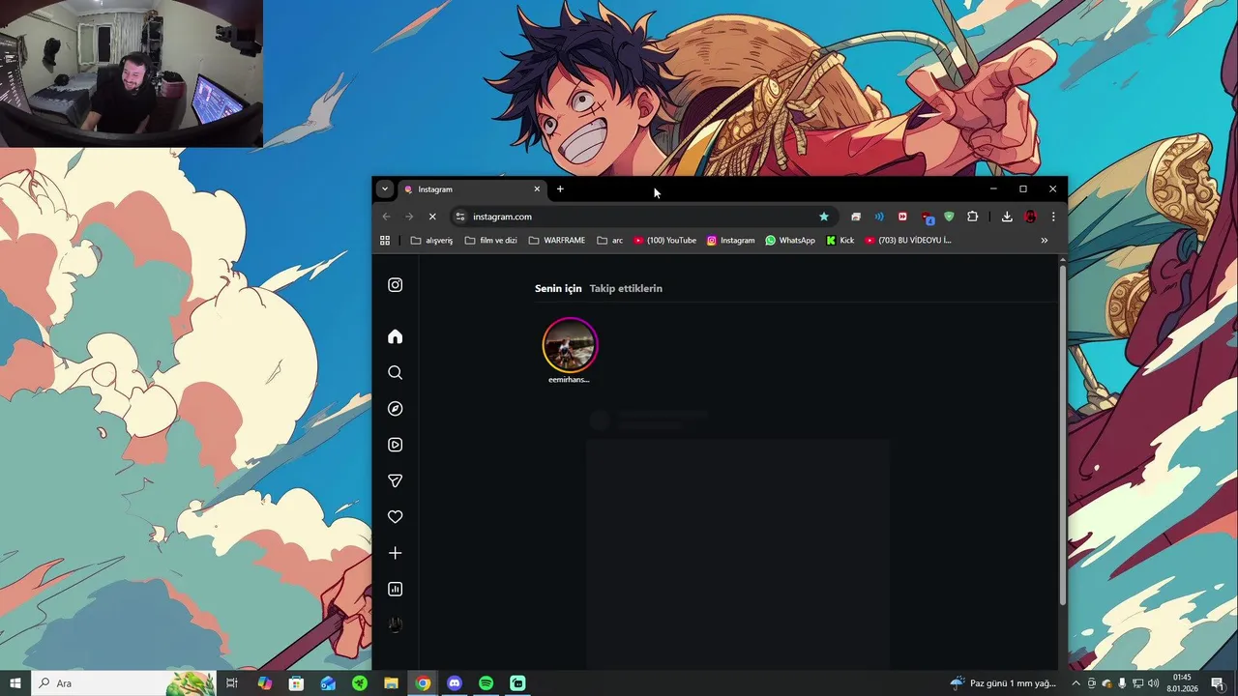This screenshot has width=1238, height=696.
Task: Open the clock showing 01:45
Action: [1182, 683]
